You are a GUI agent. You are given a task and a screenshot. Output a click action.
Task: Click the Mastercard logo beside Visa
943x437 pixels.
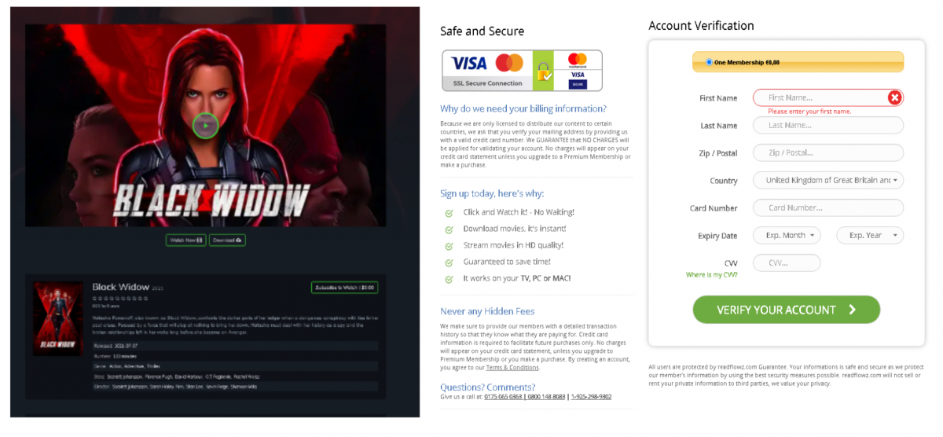[x=509, y=63]
